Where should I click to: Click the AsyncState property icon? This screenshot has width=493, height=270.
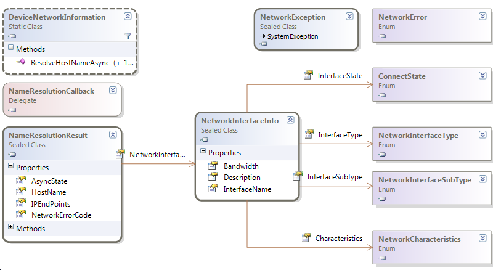click(21, 181)
